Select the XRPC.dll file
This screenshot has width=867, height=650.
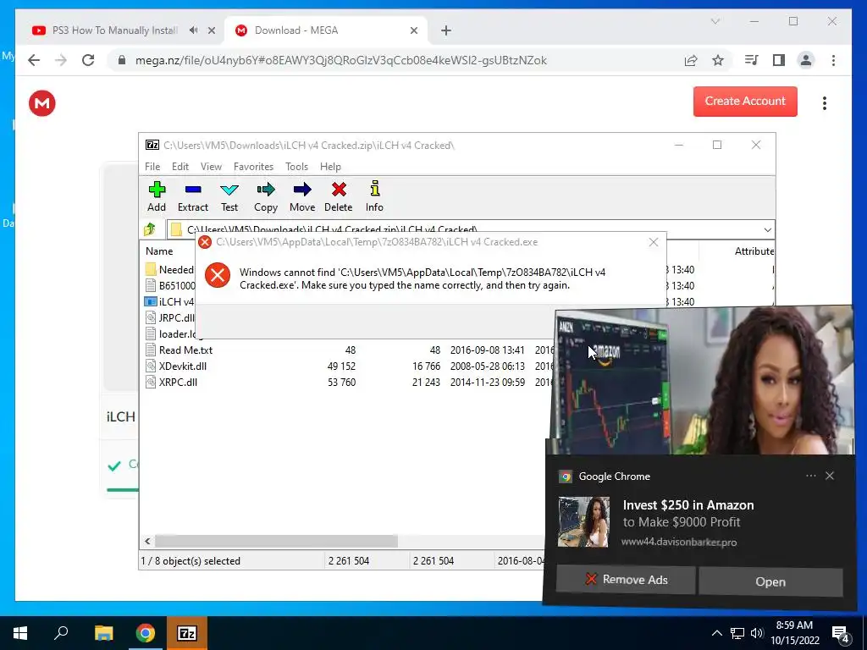tap(178, 382)
